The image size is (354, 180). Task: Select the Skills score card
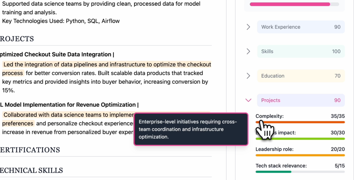(301, 51)
